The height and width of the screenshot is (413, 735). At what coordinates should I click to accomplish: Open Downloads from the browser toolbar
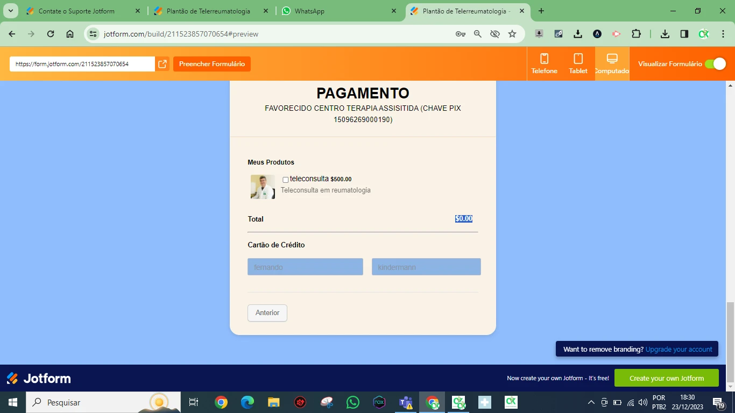pyautogui.click(x=665, y=33)
